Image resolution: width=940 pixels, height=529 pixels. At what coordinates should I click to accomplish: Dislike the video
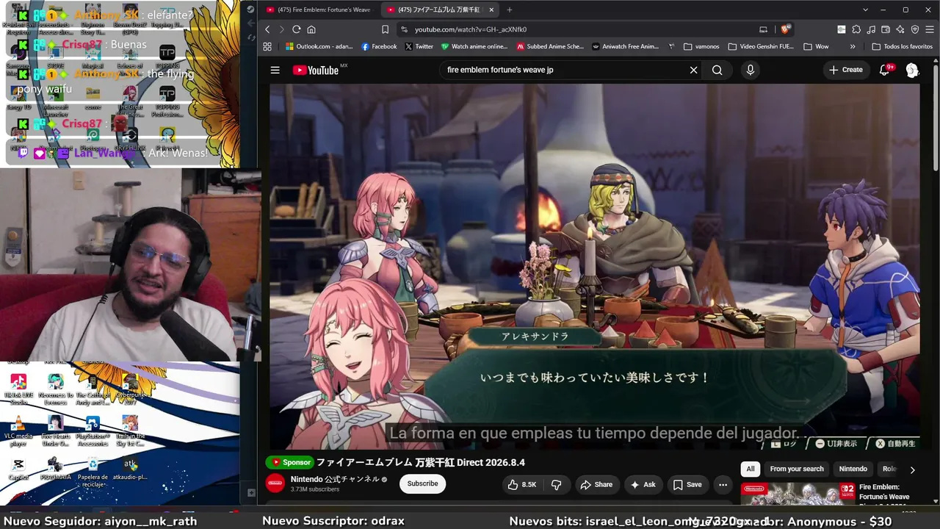pos(557,485)
